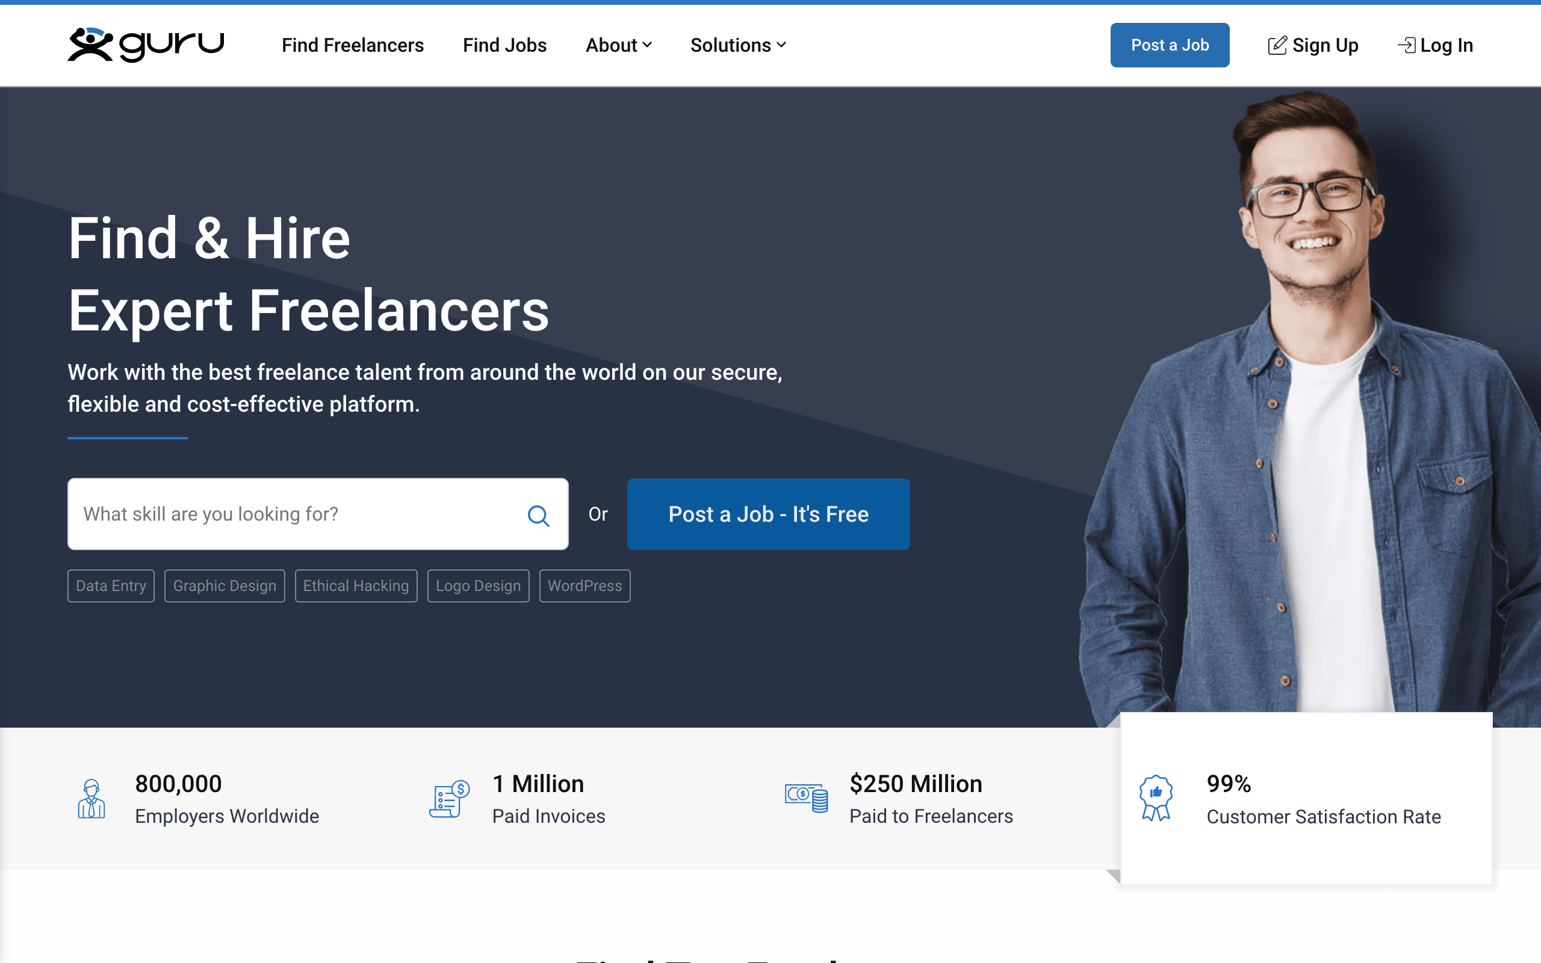Viewport: 1541px width, 963px height.
Task: Open the Find Jobs menu item
Action: tap(504, 45)
